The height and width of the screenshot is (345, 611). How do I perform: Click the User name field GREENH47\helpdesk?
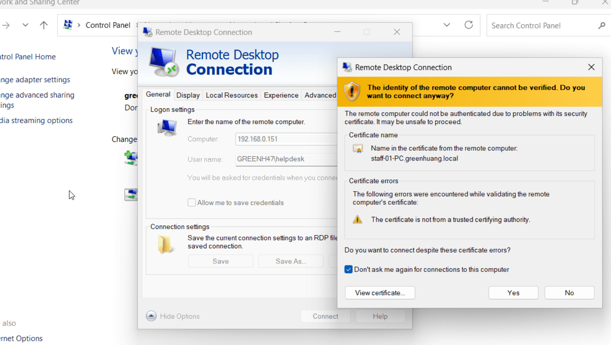(x=286, y=159)
